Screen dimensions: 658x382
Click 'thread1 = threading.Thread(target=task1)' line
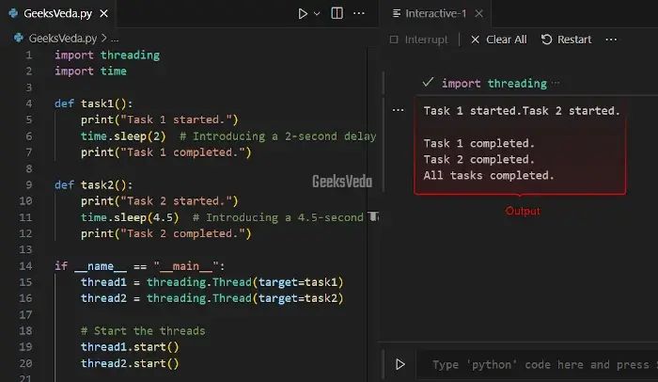point(211,282)
